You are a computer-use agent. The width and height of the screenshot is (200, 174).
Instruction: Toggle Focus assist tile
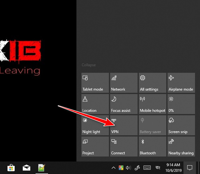click(x=124, y=104)
